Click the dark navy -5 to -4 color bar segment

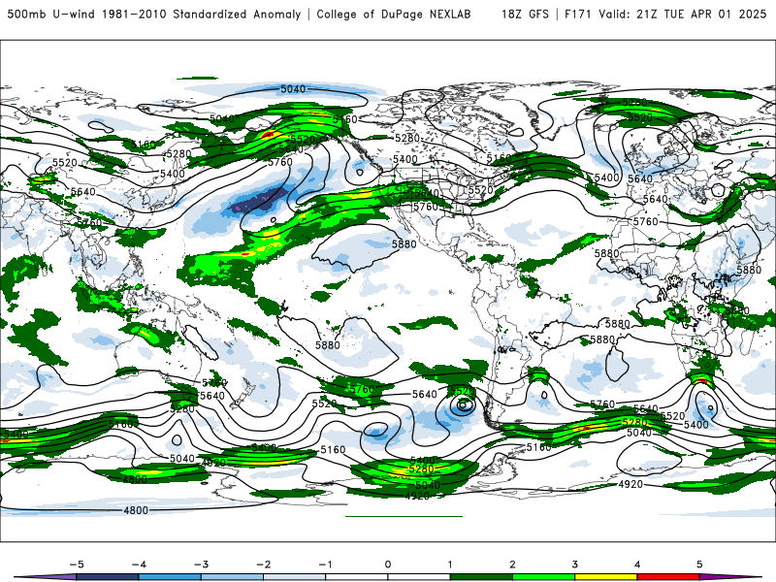point(108,577)
